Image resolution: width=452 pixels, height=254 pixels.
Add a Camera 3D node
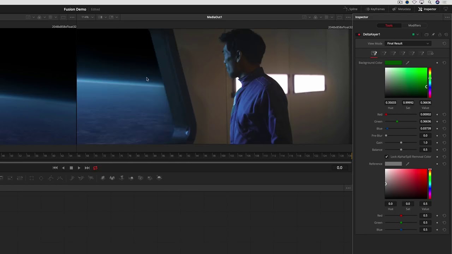[140, 178]
